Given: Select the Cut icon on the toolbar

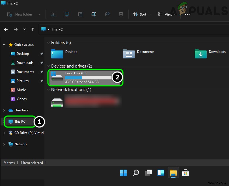Looking at the screenshot, I should (x=53, y=14).
